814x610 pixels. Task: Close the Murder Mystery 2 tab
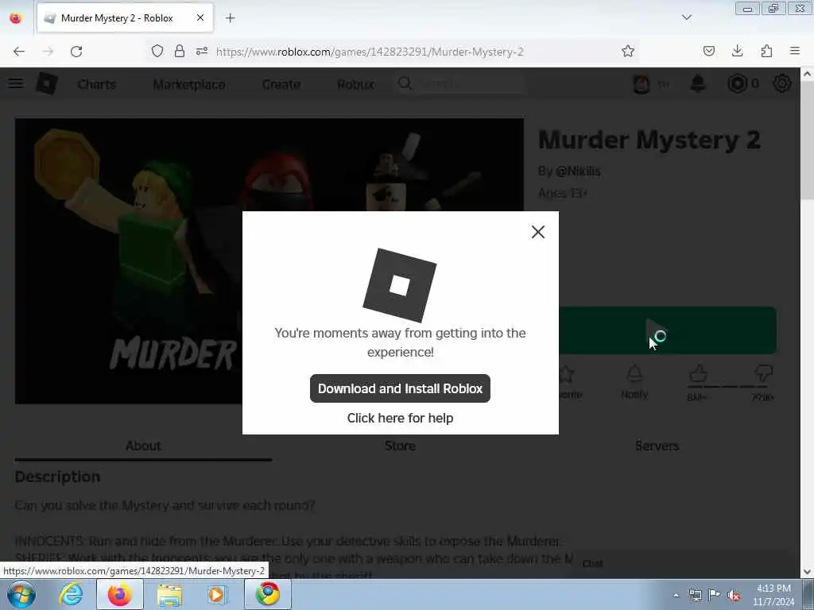coord(200,17)
